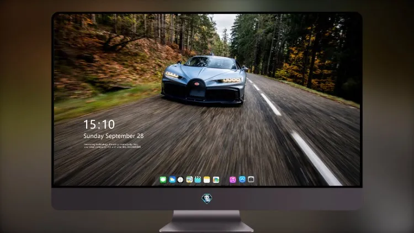Open the Clock app in the dock
Screen dimensions: 414x233
point(181,180)
